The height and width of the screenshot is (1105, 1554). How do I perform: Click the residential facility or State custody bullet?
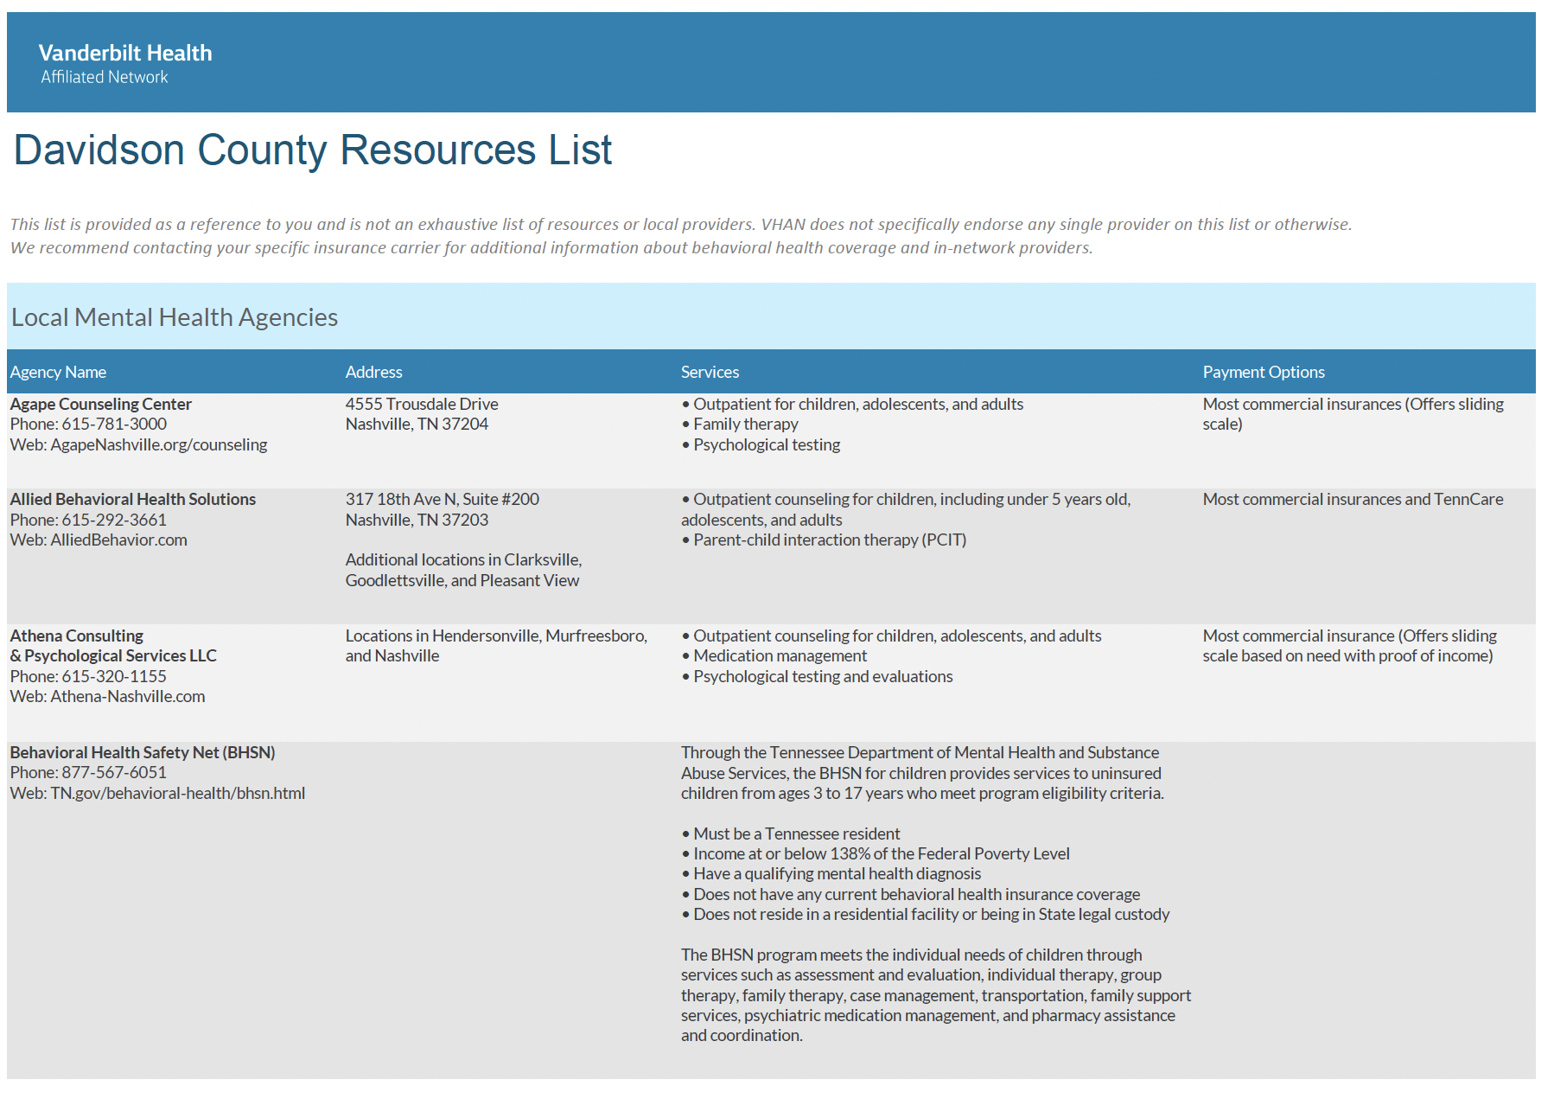coord(926,914)
